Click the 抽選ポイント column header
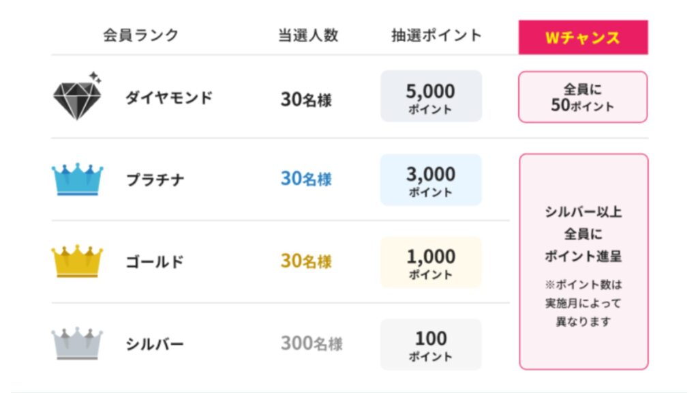The width and height of the screenshot is (698, 393). click(x=436, y=35)
